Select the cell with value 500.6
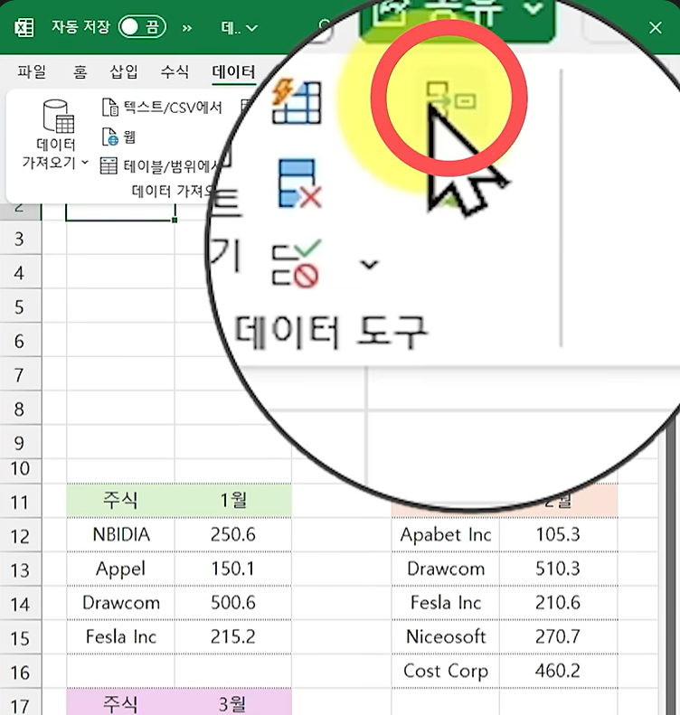The height and width of the screenshot is (715, 680). 233,603
